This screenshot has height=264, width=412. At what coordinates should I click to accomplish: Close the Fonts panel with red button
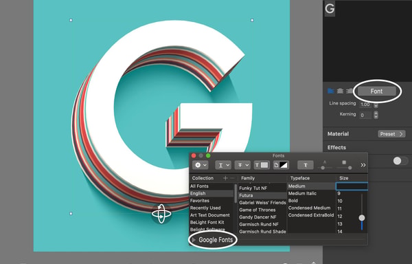click(194, 155)
